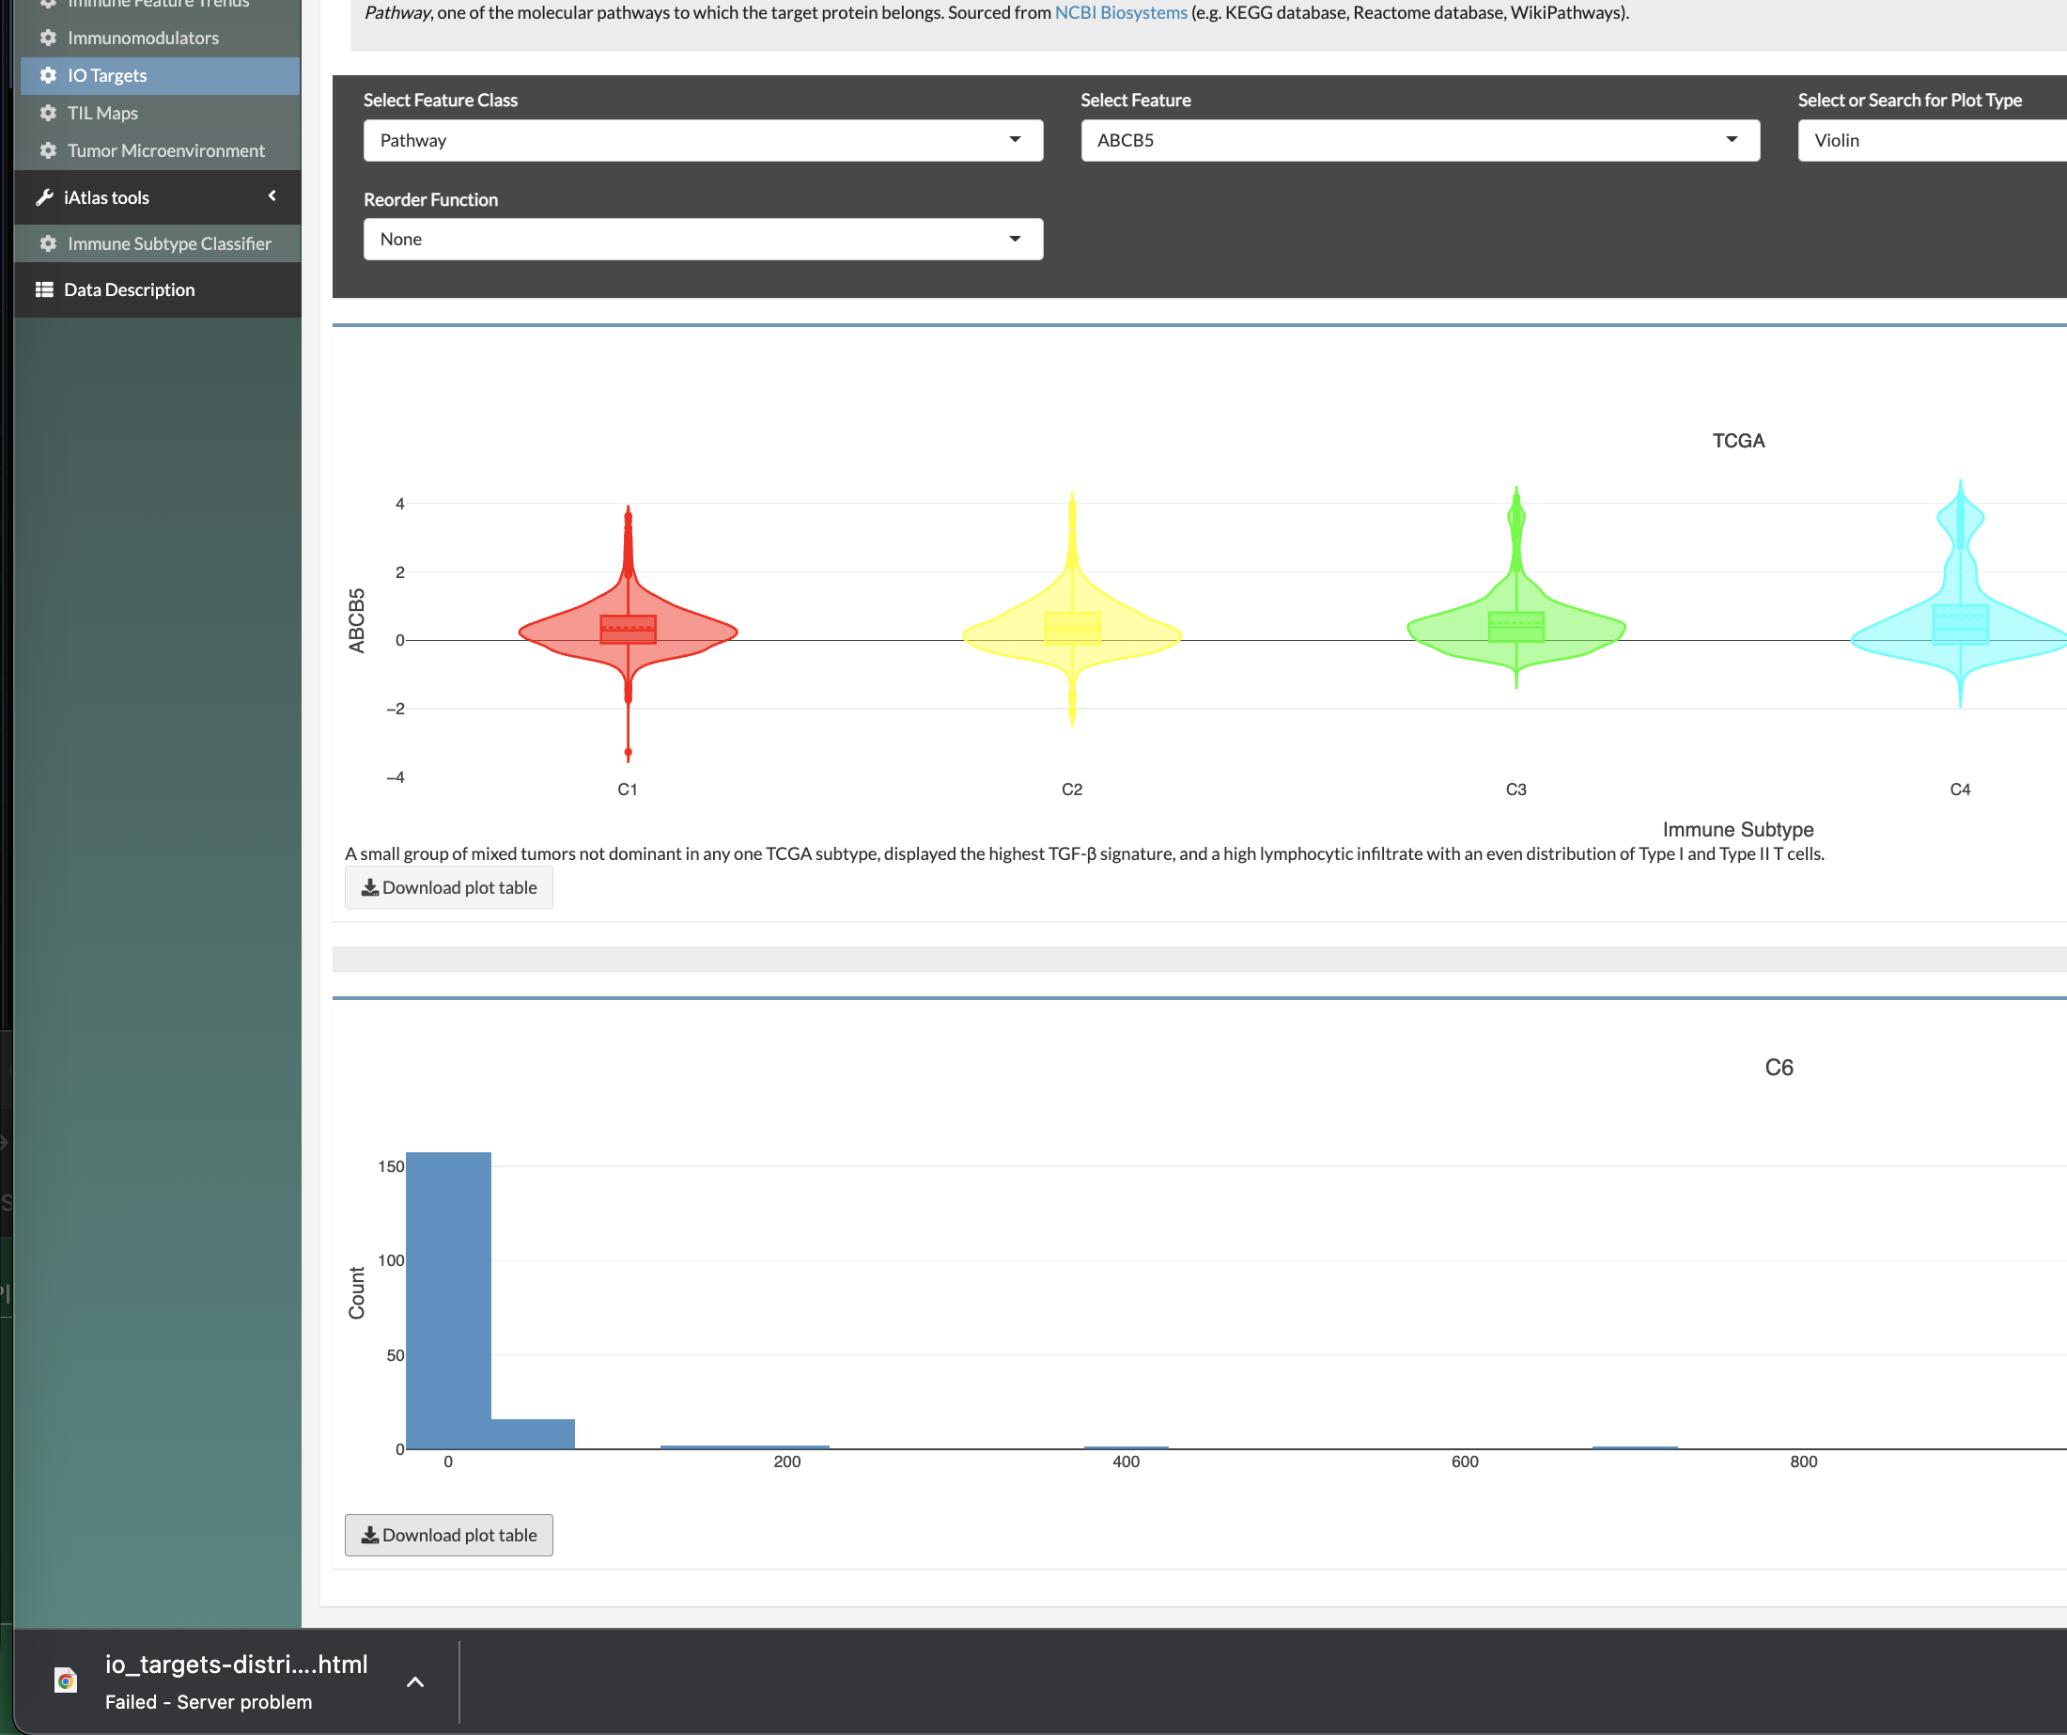Screen dimensions: 2067x1735
Task: Open the Data Description page
Action: [x=129, y=289]
